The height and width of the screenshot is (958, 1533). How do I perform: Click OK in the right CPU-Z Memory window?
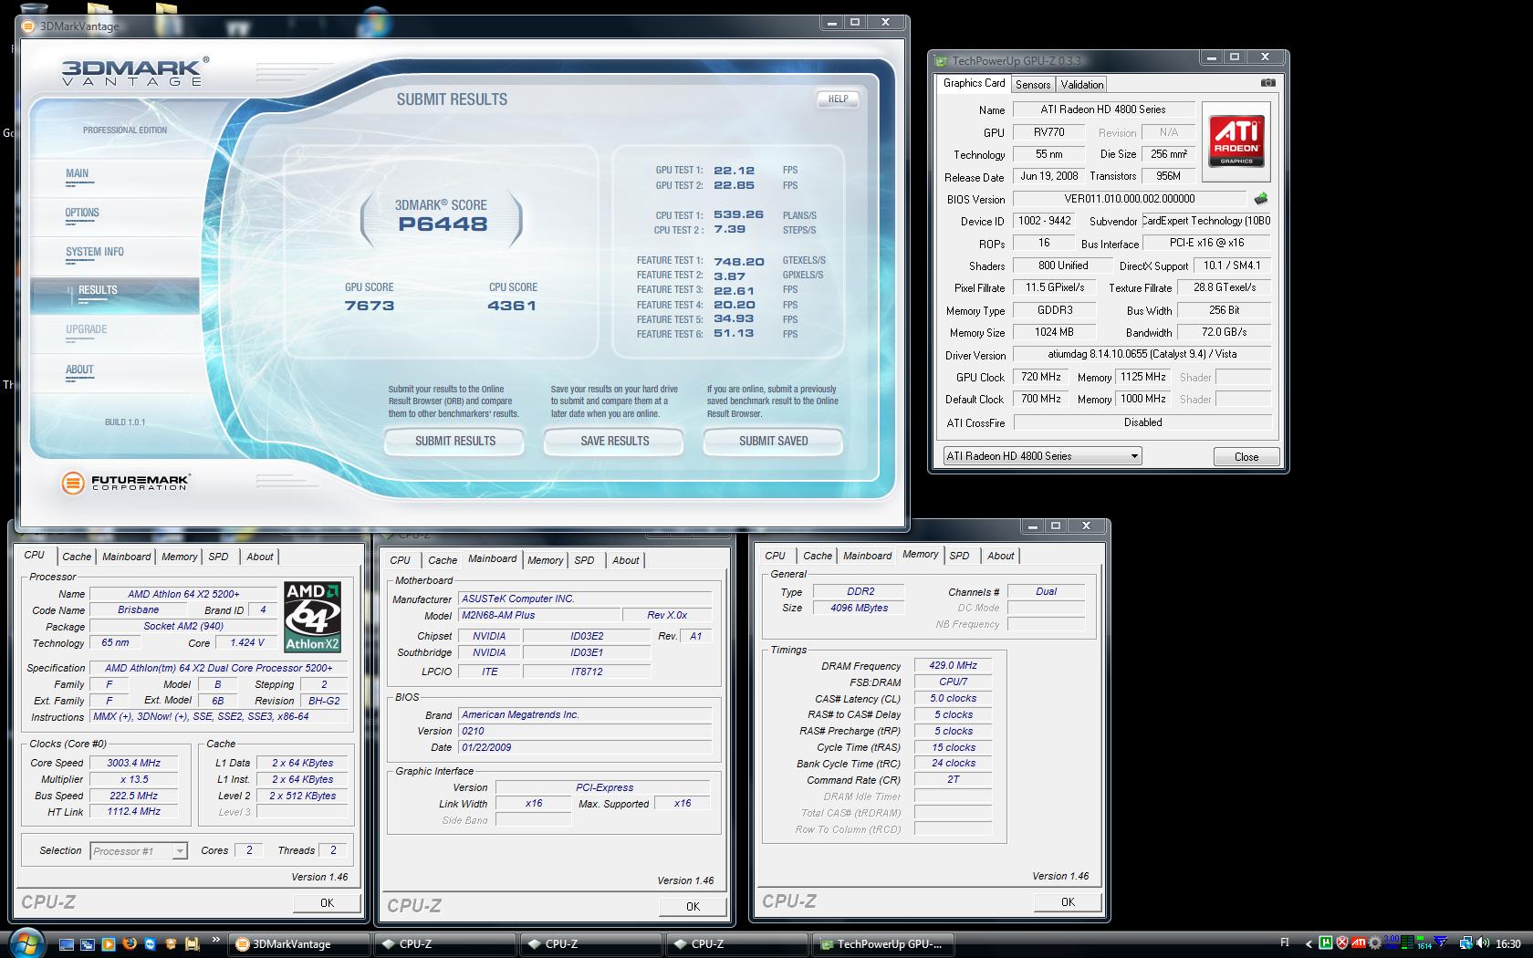click(x=1068, y=901)
